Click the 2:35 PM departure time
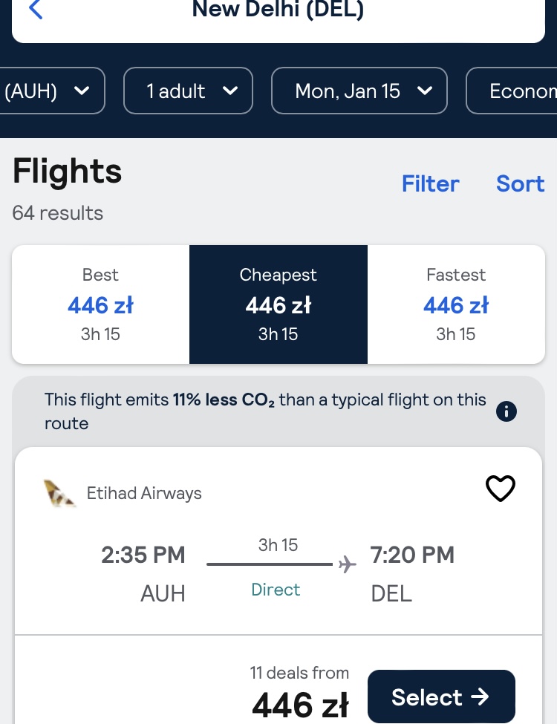Viewport: 557px width, 724px height. [143, 555]
